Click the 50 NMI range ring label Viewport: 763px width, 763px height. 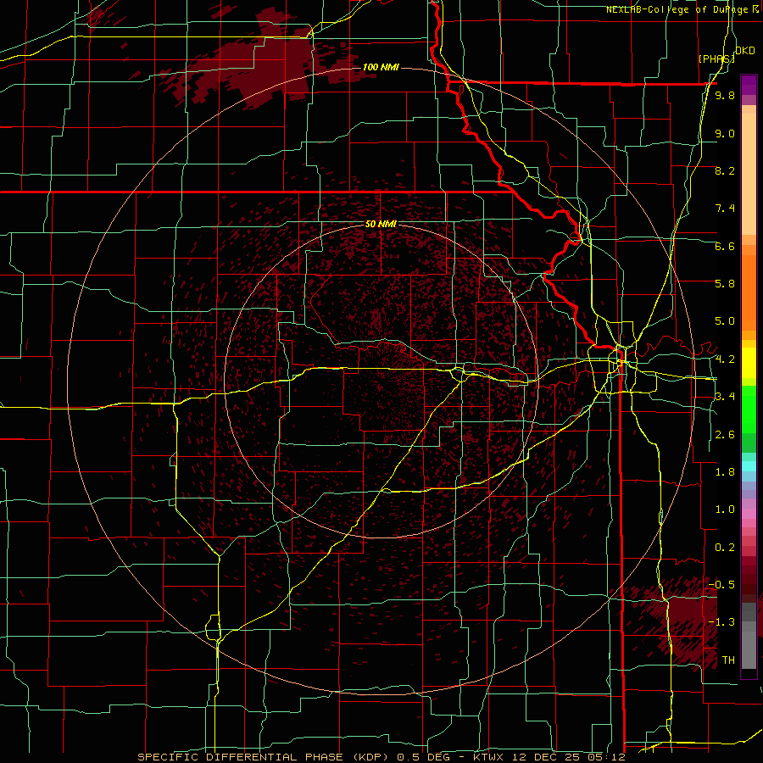coord(381,225)
